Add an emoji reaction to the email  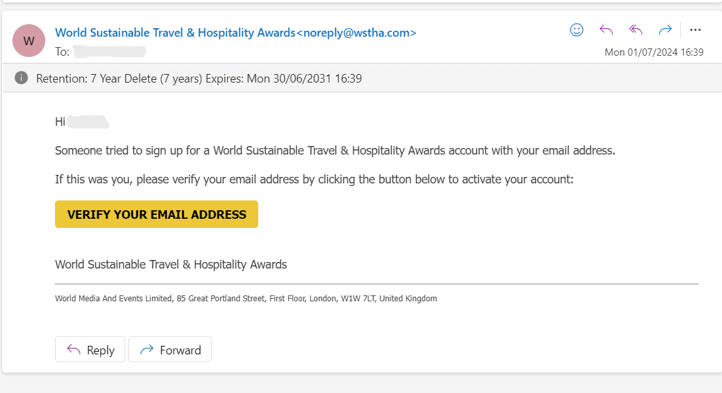coord(577,30)
